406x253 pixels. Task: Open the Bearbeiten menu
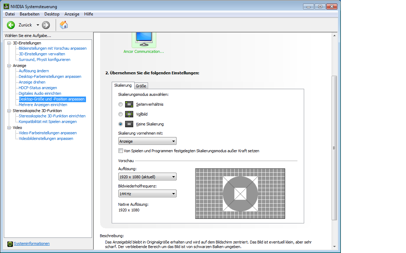point(30,14)
